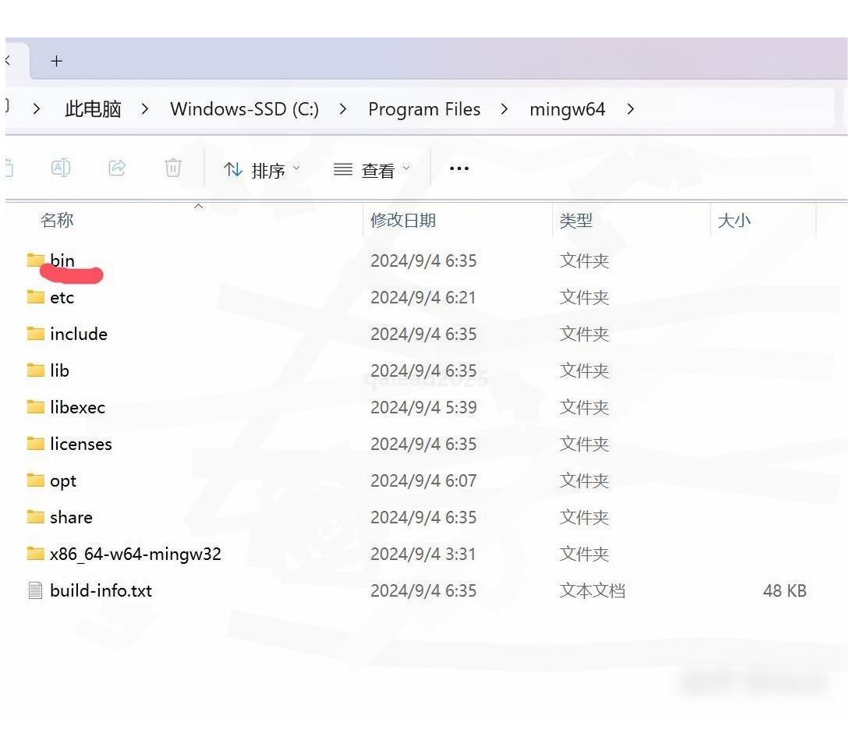Click the rename icon in toolbar

pos(61,168)
